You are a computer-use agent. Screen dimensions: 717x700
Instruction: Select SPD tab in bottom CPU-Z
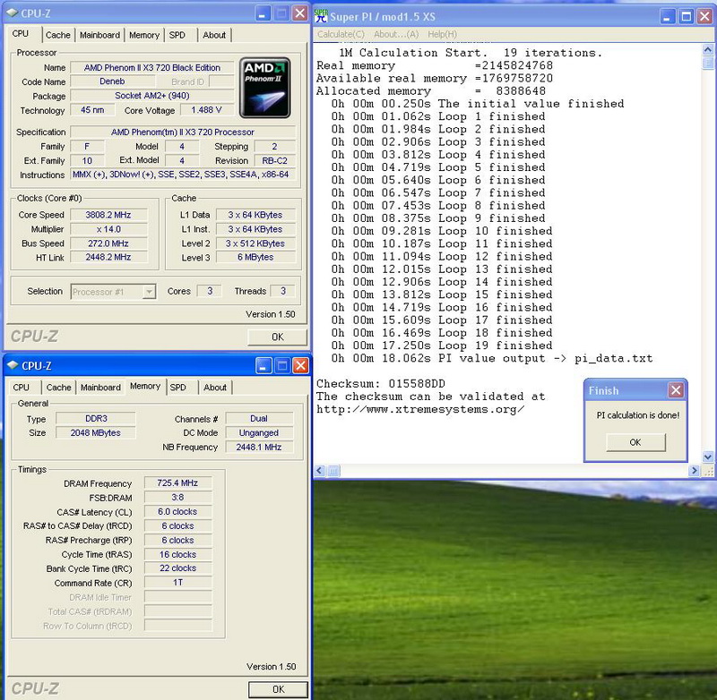[177, 388]
